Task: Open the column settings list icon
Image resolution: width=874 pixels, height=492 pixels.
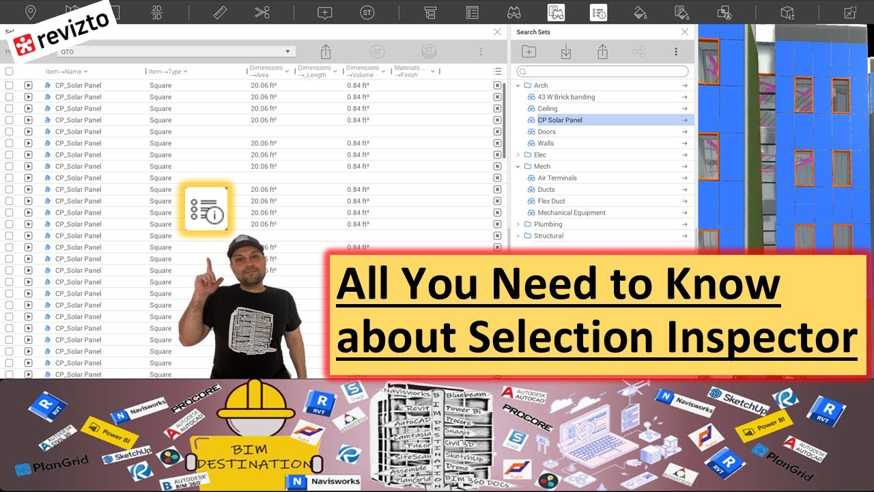Action: coord(497,71)
